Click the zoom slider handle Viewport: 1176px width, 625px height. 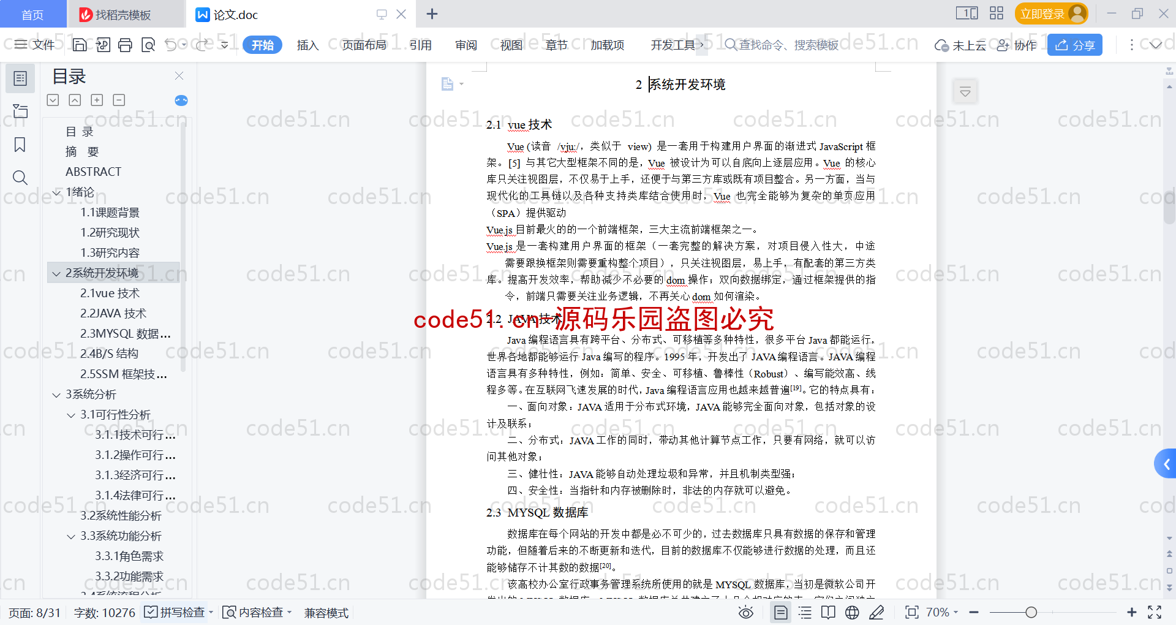(1031, 612)
